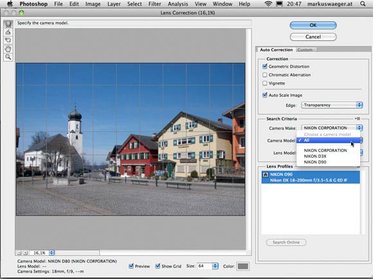Image resolution: width=373 pixels, height=279 pixels.
Task: Click the OK button
Action: point(313,25)
